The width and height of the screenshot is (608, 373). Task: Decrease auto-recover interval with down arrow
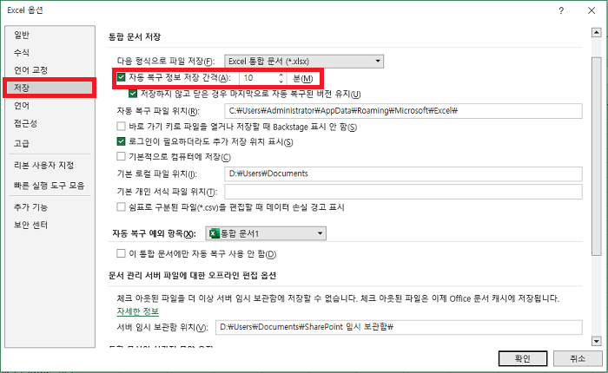[281, 82]
